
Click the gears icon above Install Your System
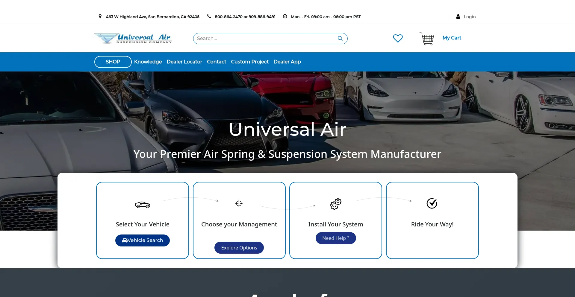[x=336, y=204]
